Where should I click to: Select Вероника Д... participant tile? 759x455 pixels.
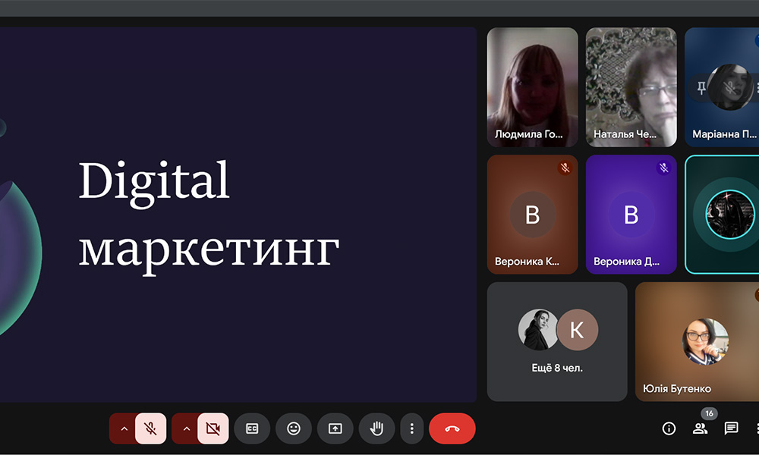(x=631, y=214)
